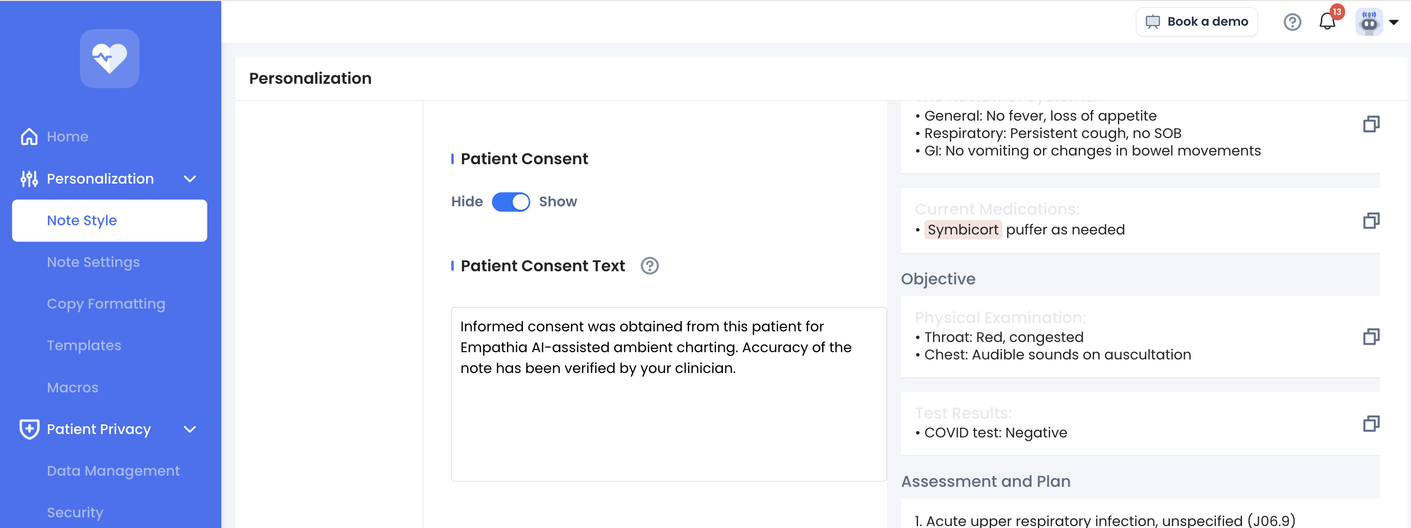Click the highlighted Symbicort term

click(x=963, y=230)
